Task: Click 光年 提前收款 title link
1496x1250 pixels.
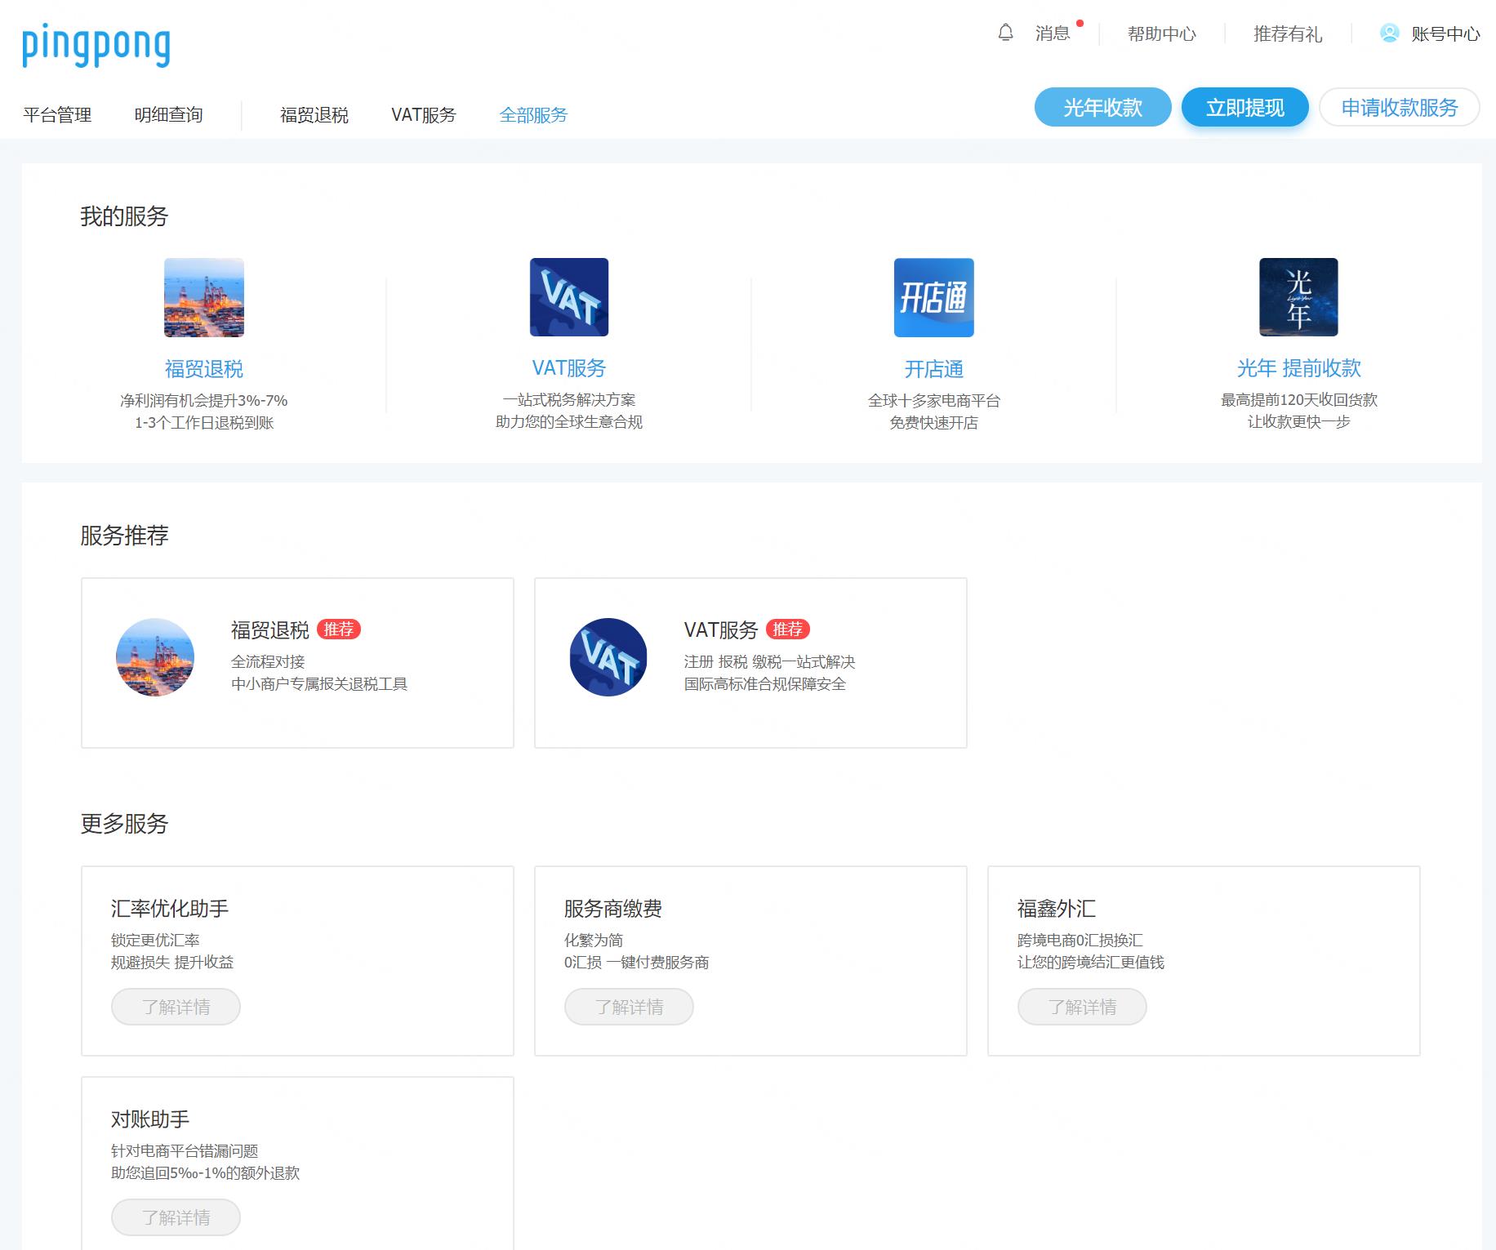Action: (1299, 368)
